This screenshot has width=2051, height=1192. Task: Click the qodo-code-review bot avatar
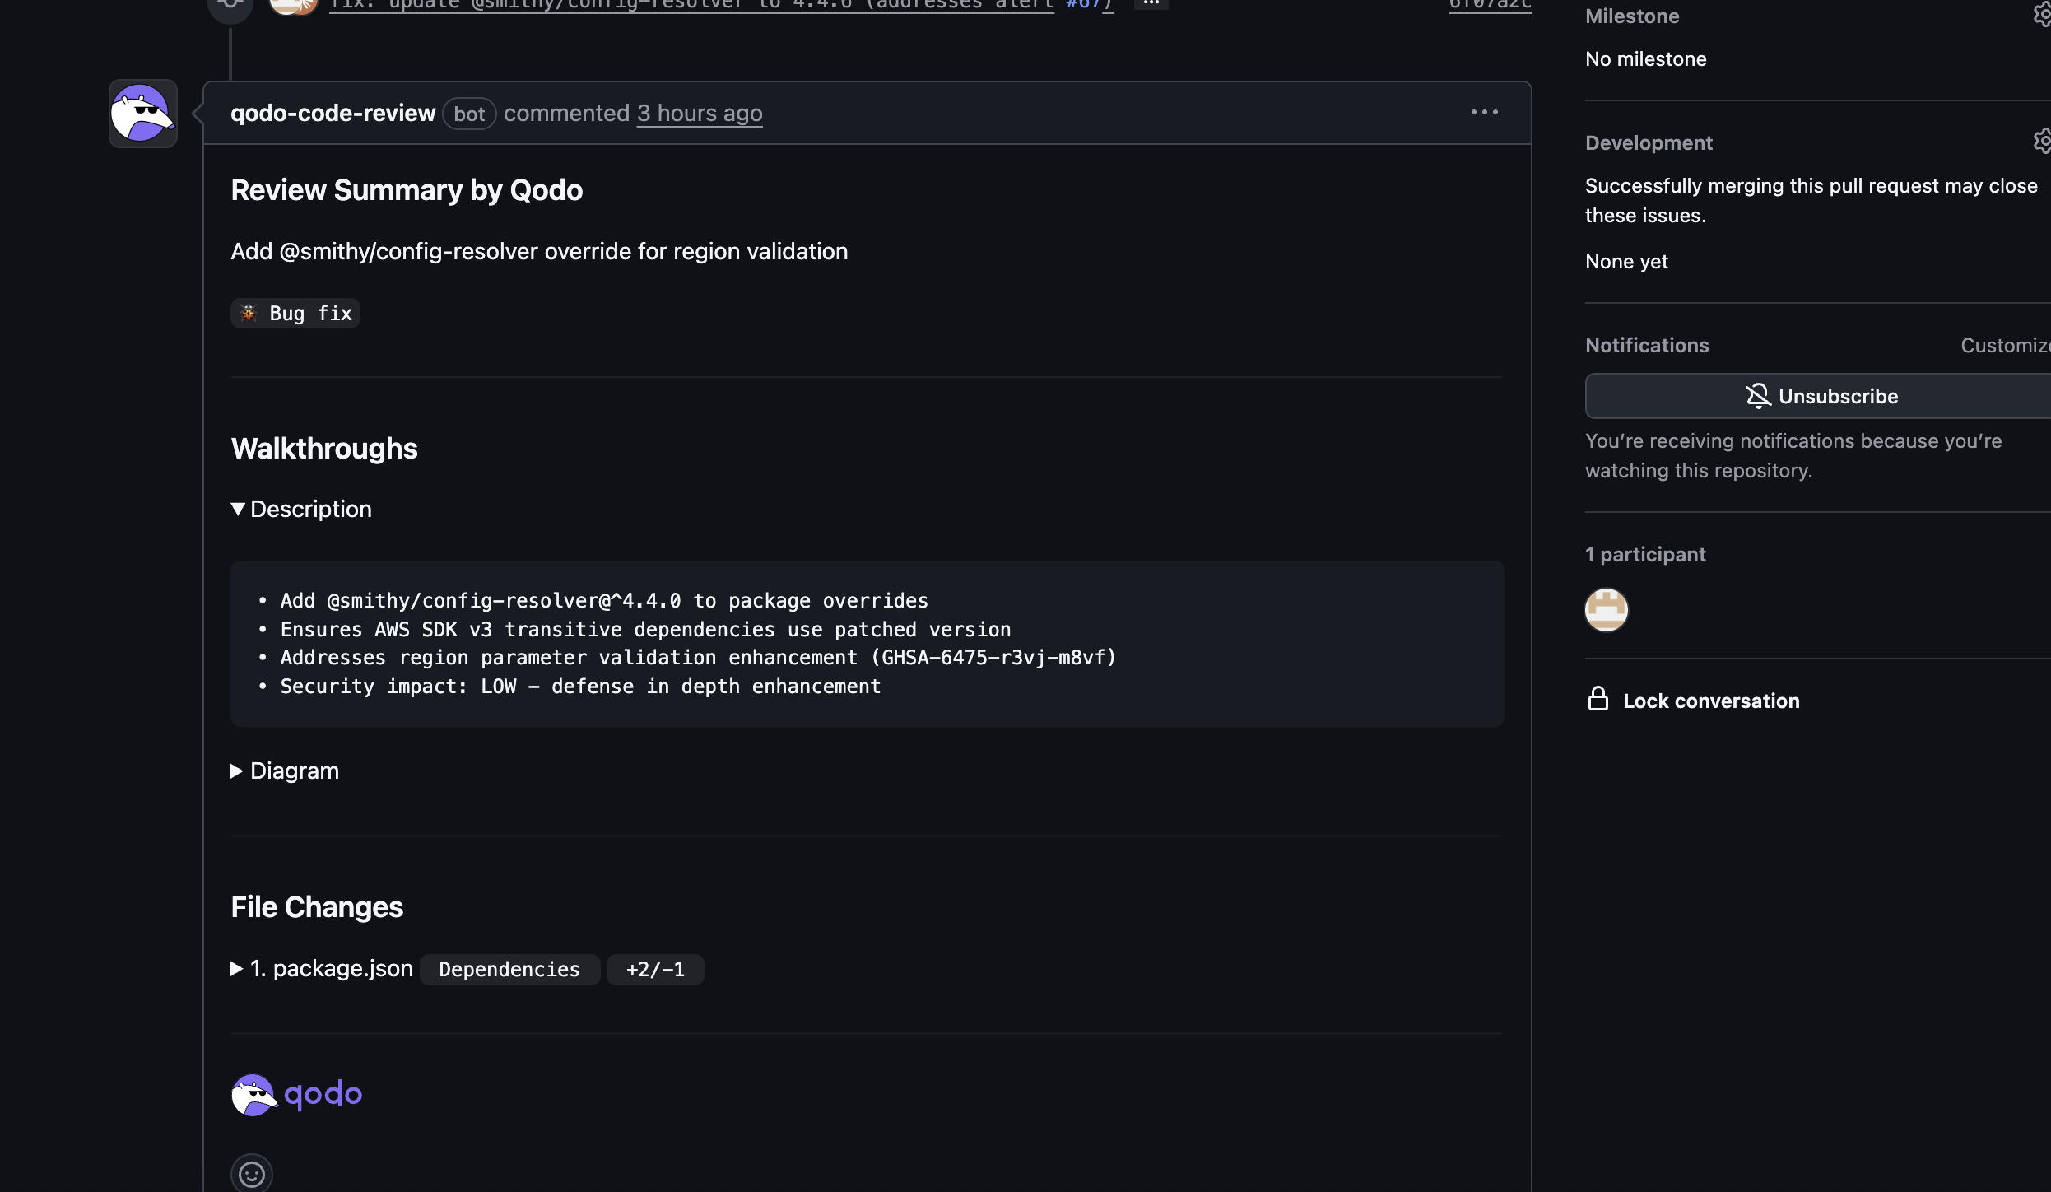[x=143, y=114]
